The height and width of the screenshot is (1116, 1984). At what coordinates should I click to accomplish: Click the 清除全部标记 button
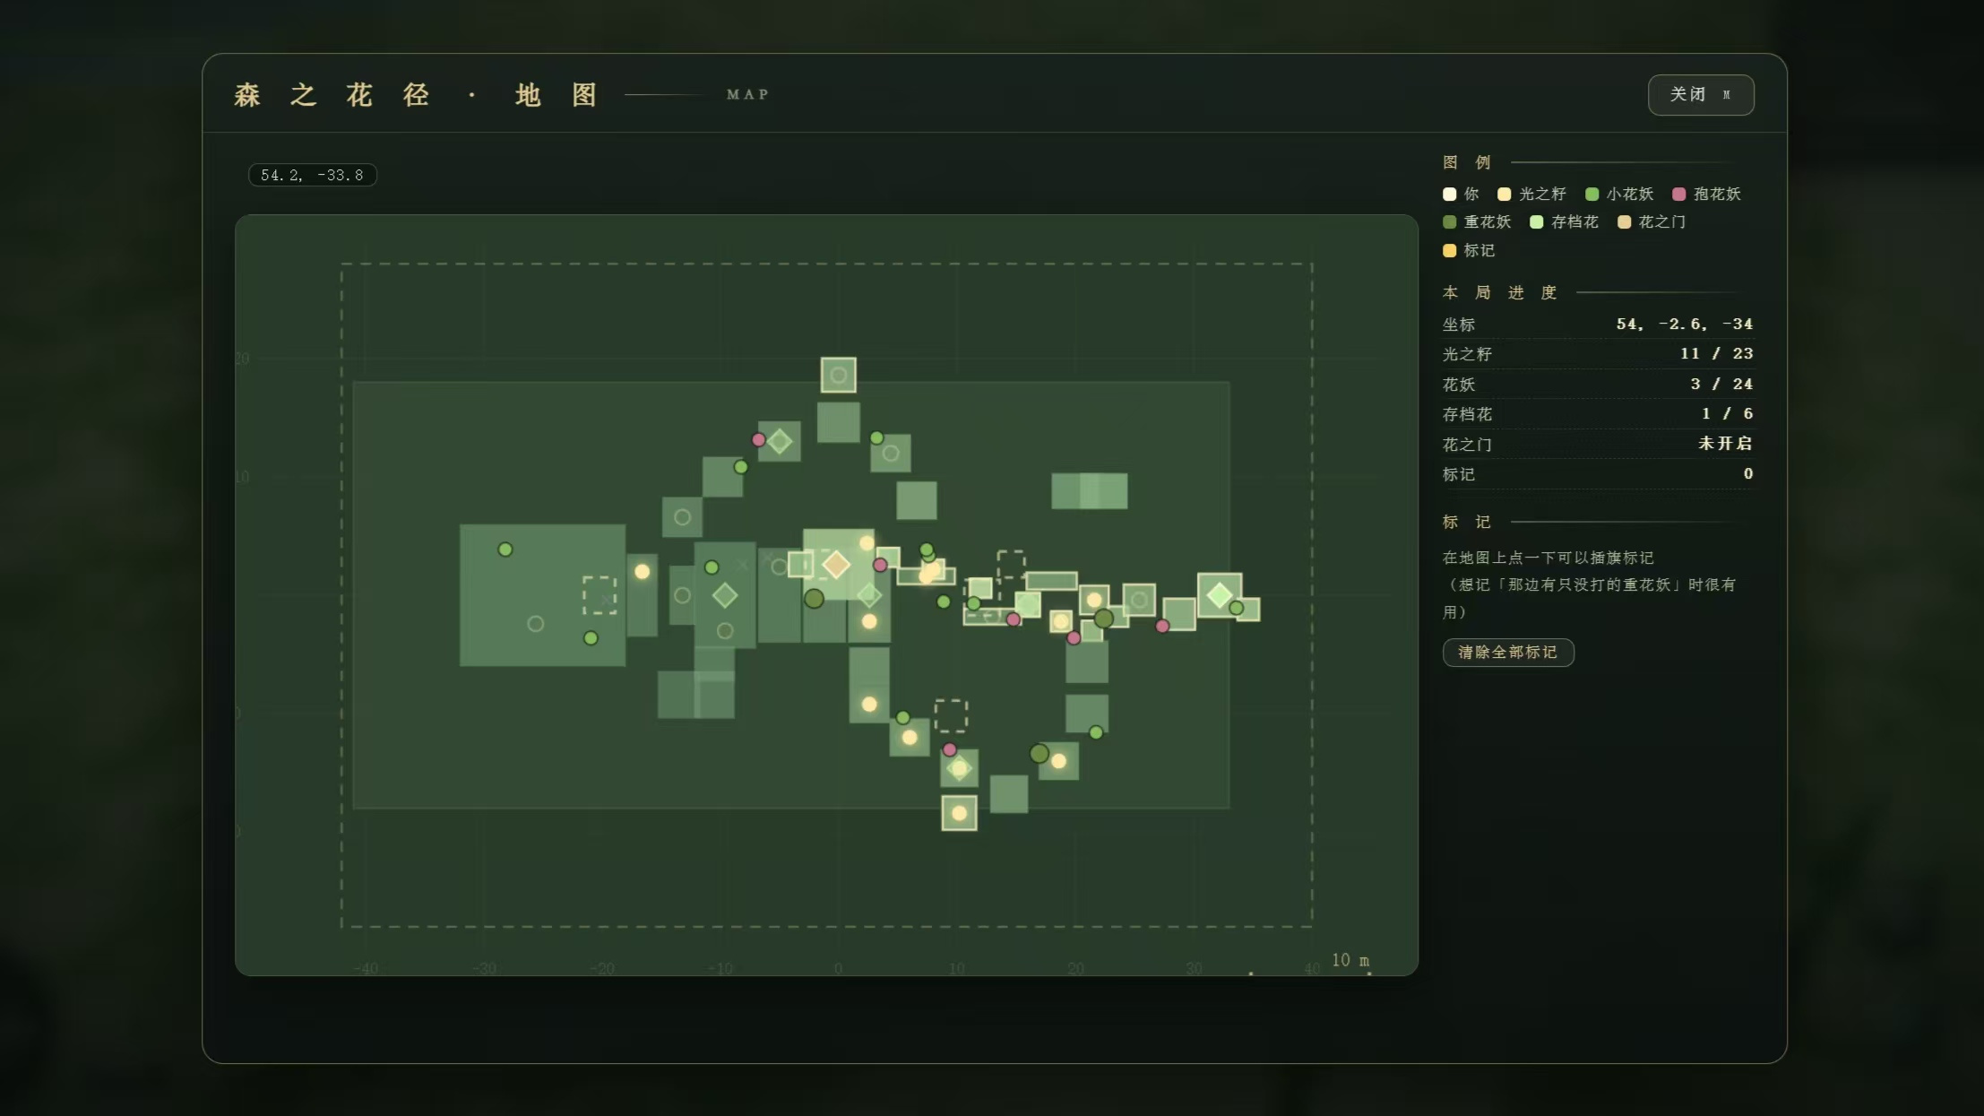(x=1507, y=652)
